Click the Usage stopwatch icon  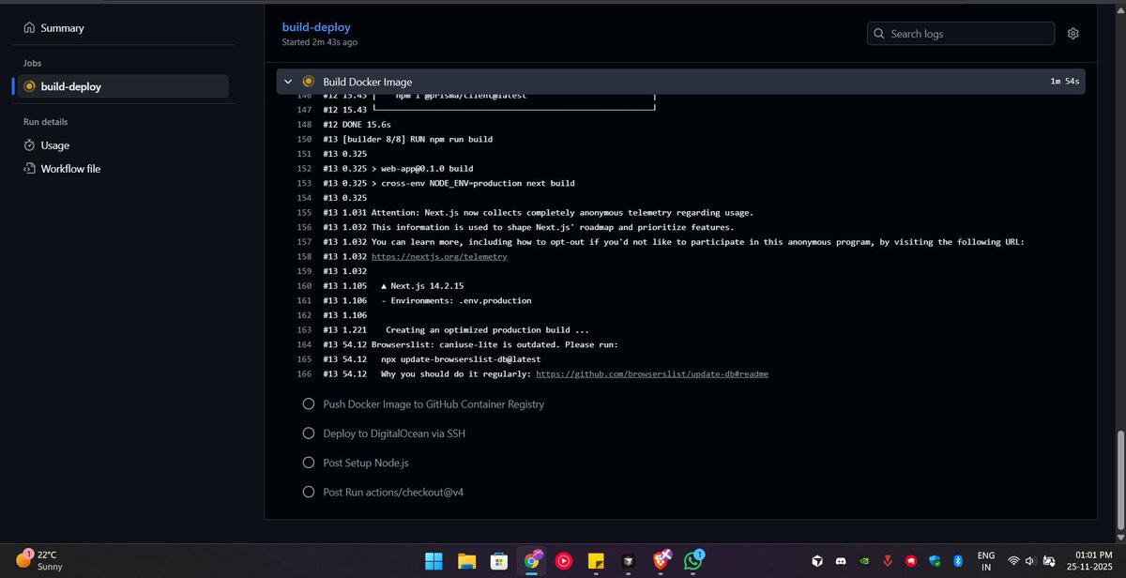(29, 145)
